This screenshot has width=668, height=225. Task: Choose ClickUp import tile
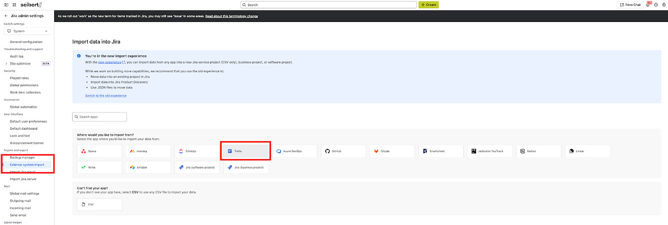pyautogui.click(x=197, y=151)
